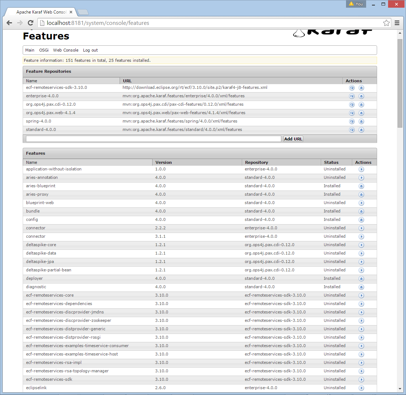Uninstall the diagnostic feature

[361, 287]
